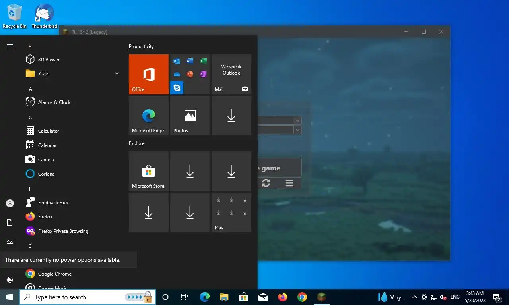
Task: Click the refresh button in TL launcher
Action: pos(266,183)
